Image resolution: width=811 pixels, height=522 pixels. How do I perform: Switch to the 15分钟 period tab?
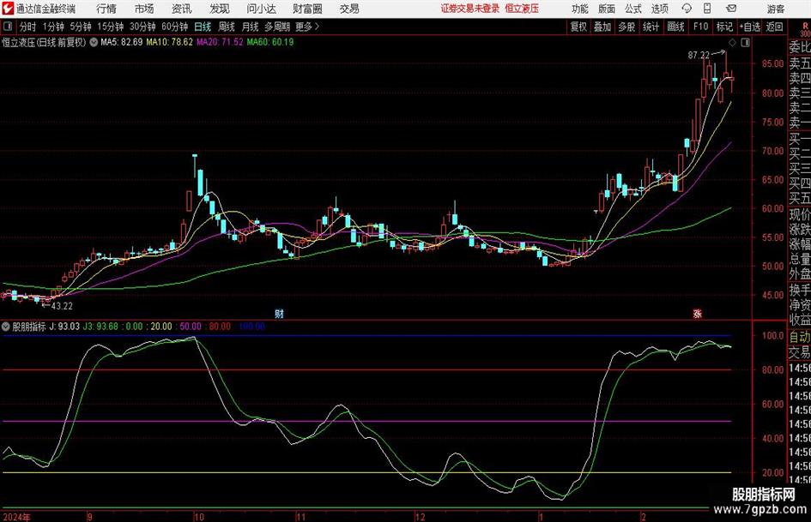click(111, 27)
